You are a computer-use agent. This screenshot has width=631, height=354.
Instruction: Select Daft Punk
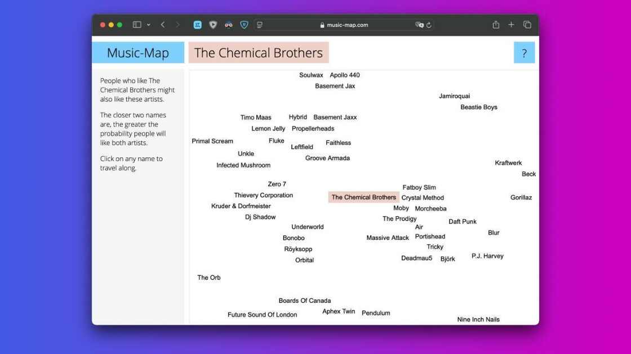point(463,221)
